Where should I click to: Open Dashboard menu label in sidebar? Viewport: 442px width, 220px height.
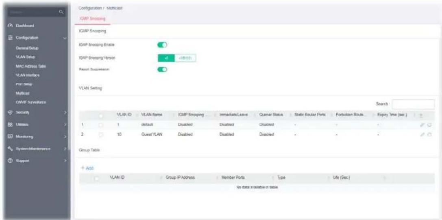coord(25,26)
